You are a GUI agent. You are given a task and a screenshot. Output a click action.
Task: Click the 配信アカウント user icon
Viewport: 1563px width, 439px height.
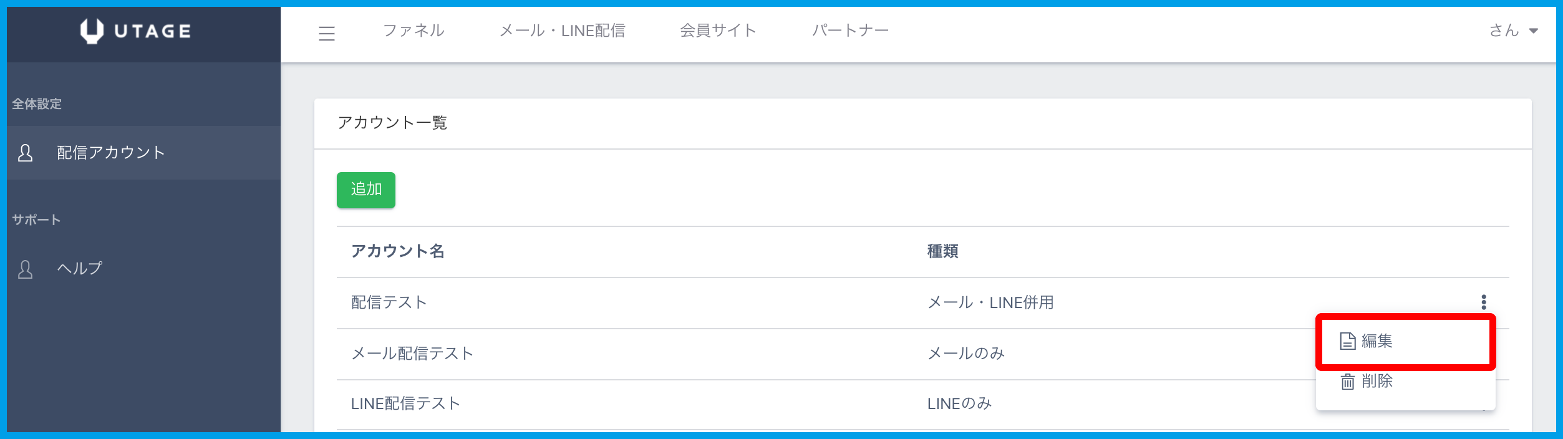[26, 153]
